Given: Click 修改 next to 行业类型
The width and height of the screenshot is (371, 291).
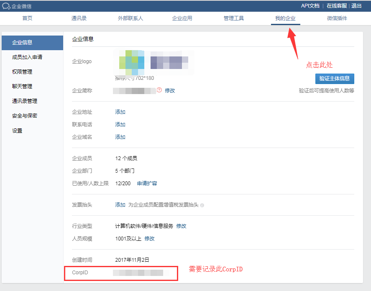Looking at the screenshot, I should (x=181, y=226).
